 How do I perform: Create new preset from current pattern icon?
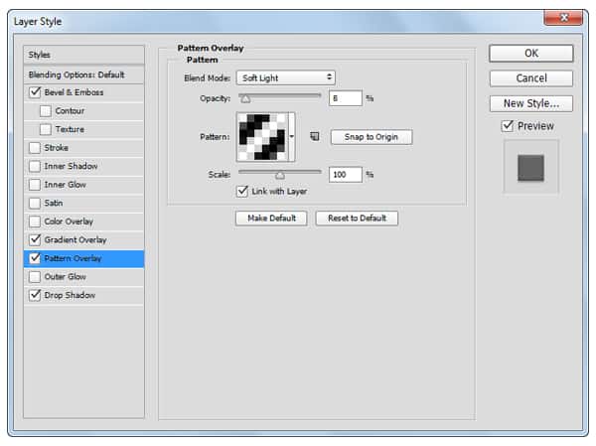314,137
